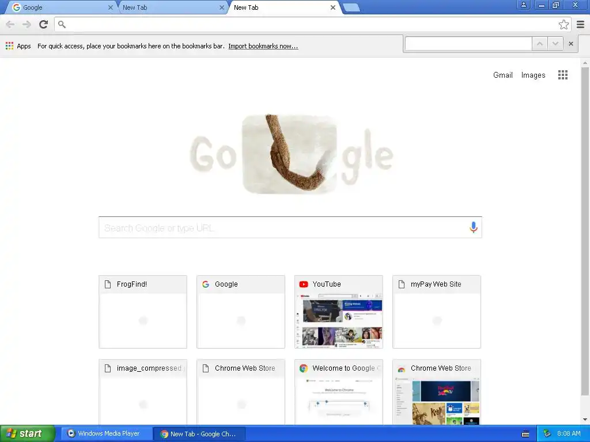The height and width of the screenshot is (442, 590).
Task: Go to next find result arrow
Action: coord(555,44)
